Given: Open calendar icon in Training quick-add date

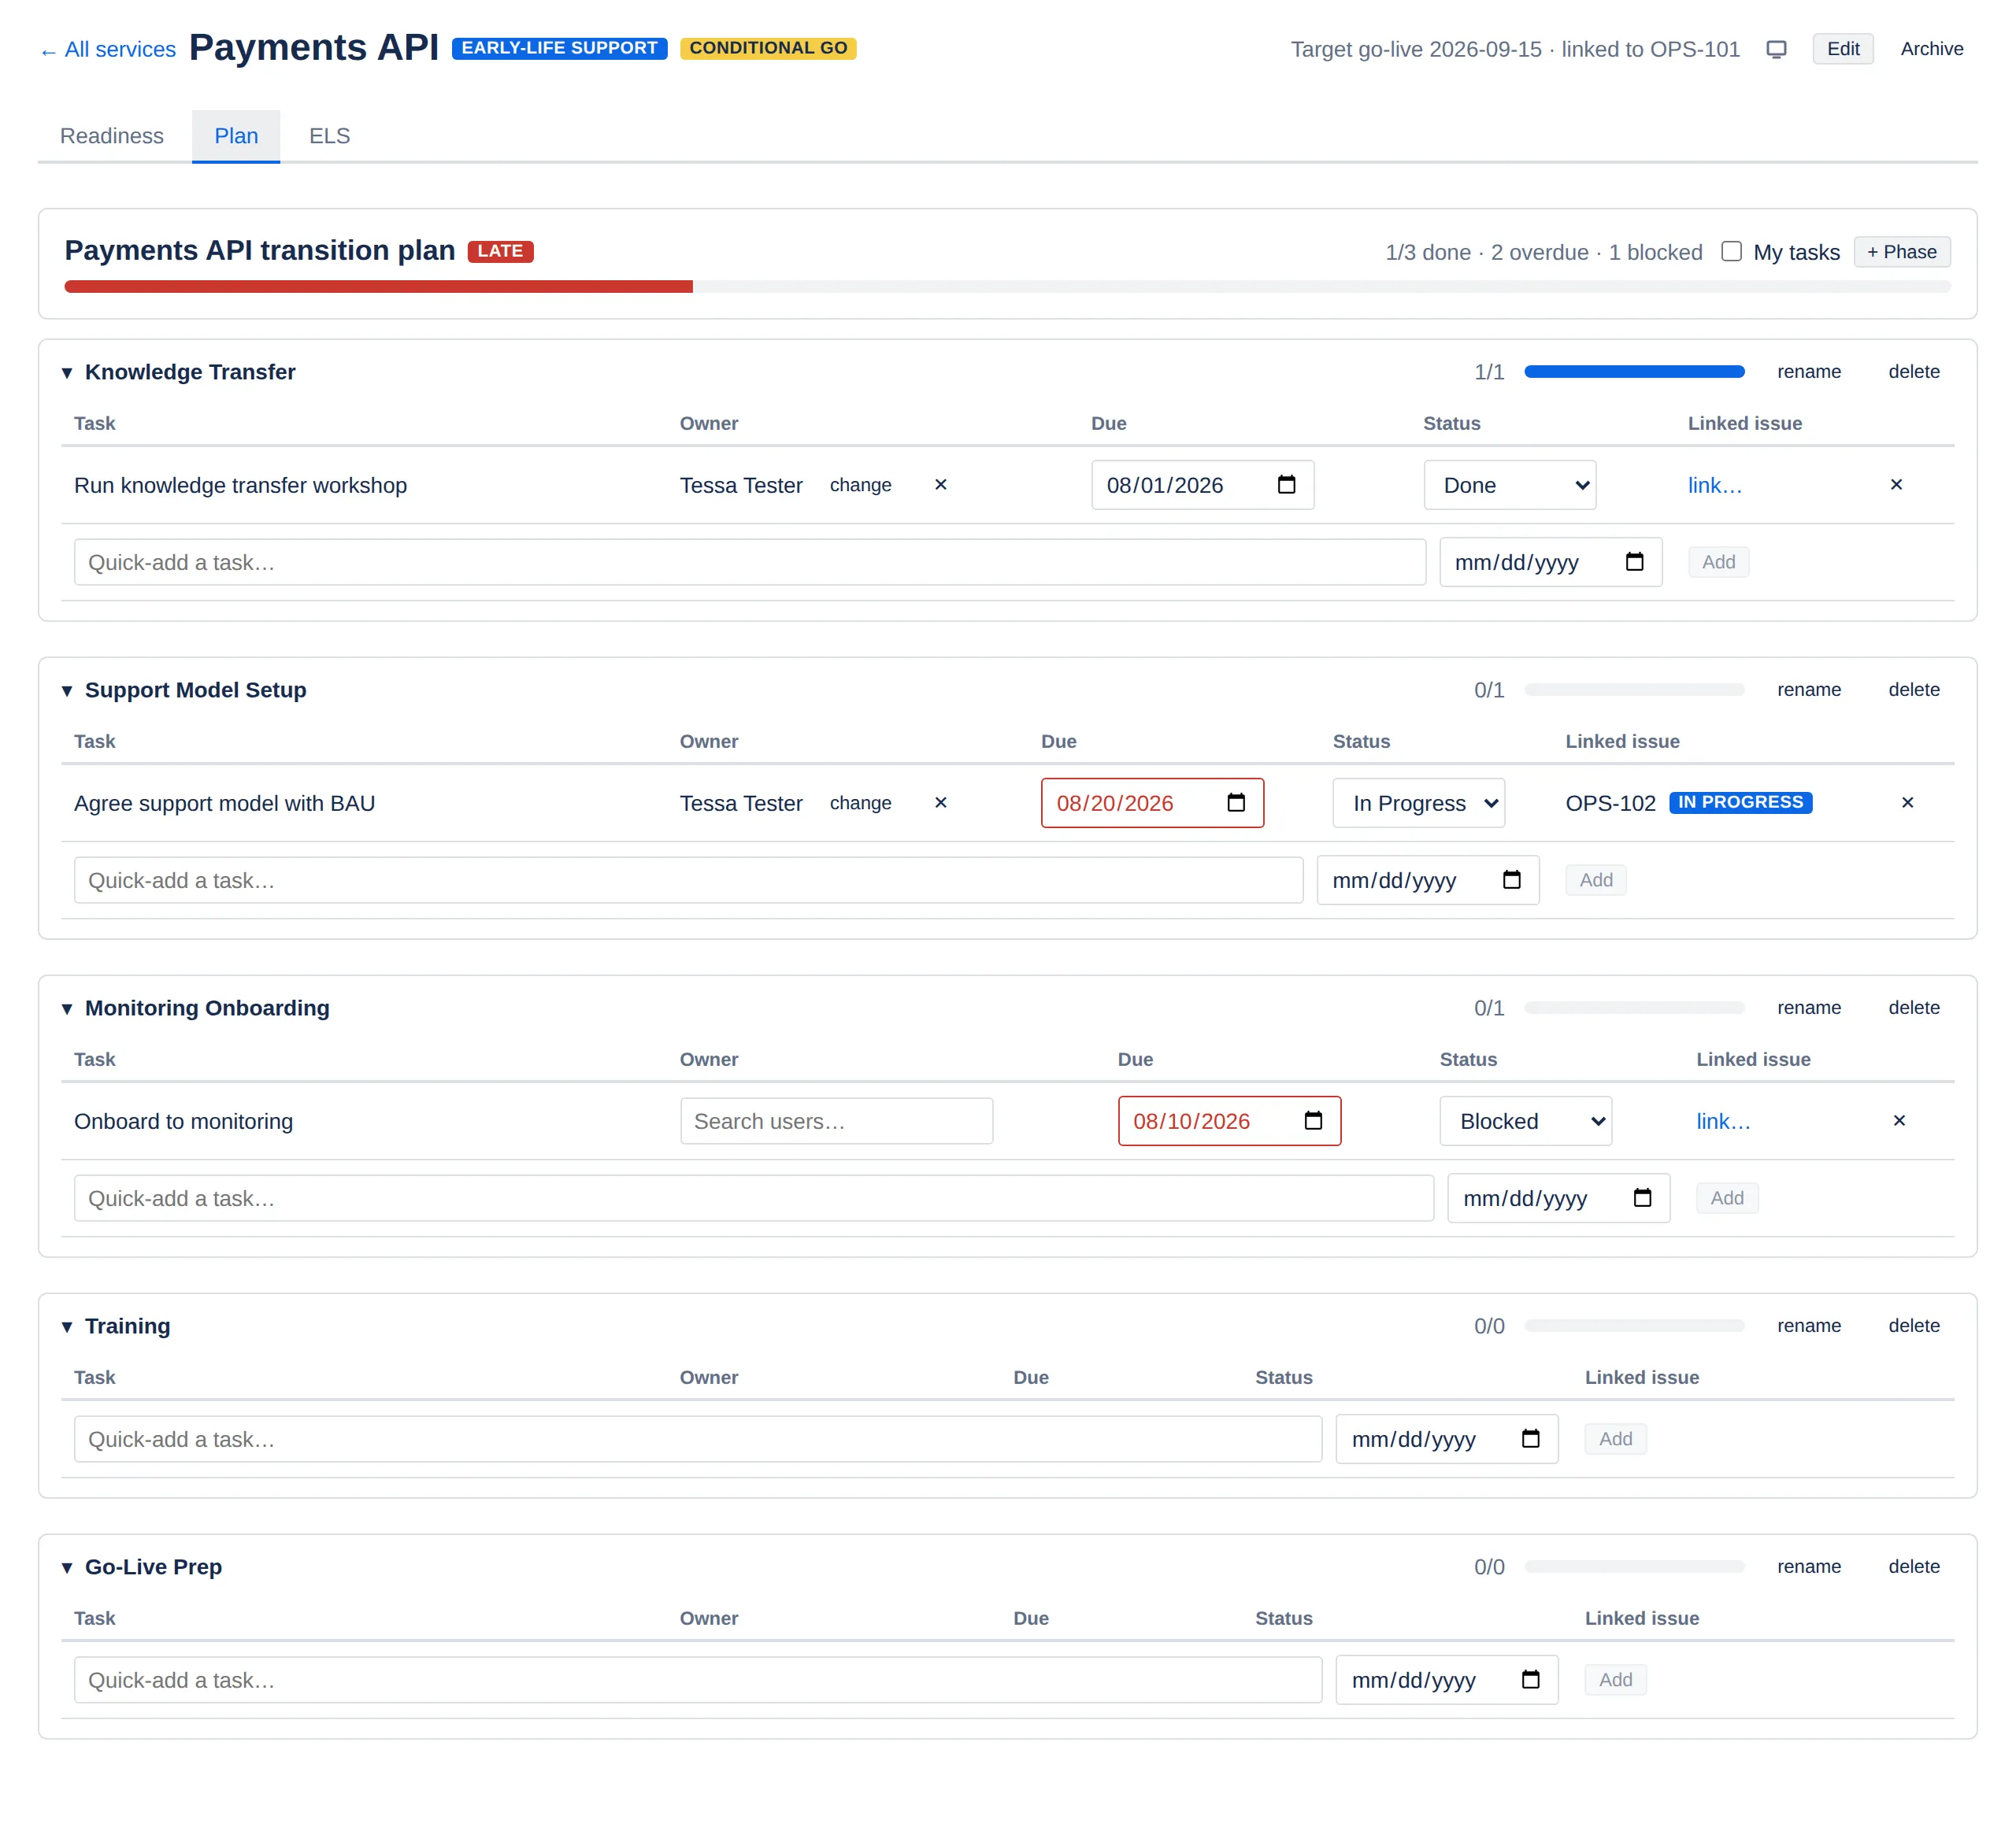Looking at the screenshot, I should (x=1530, y=1438).
